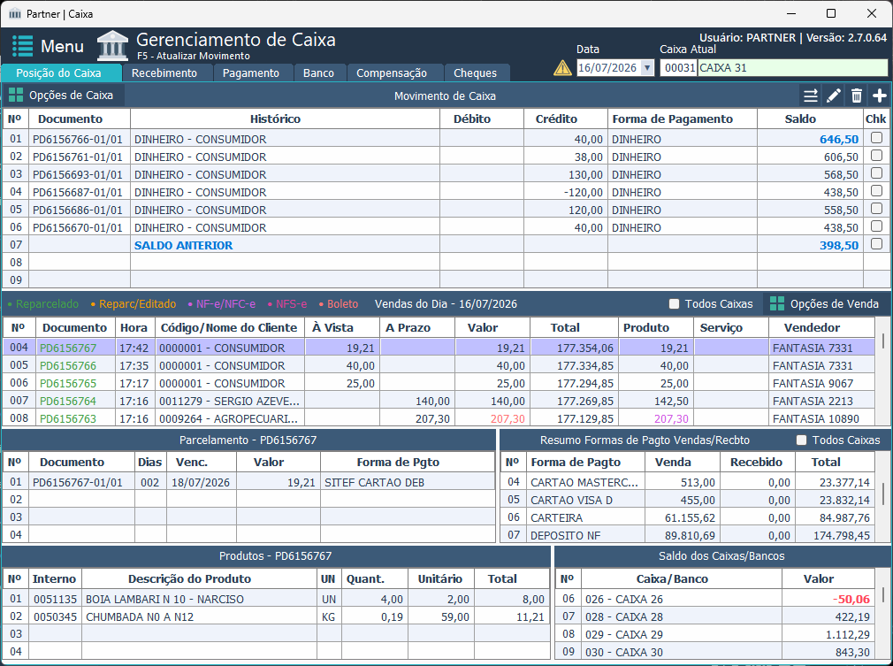
Task: Click the Menu label
Action: 62,46
